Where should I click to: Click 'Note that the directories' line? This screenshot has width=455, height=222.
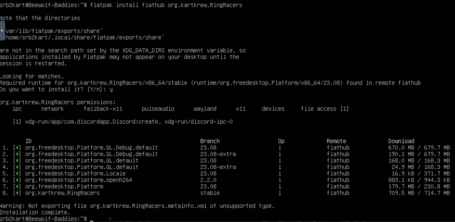40,18
